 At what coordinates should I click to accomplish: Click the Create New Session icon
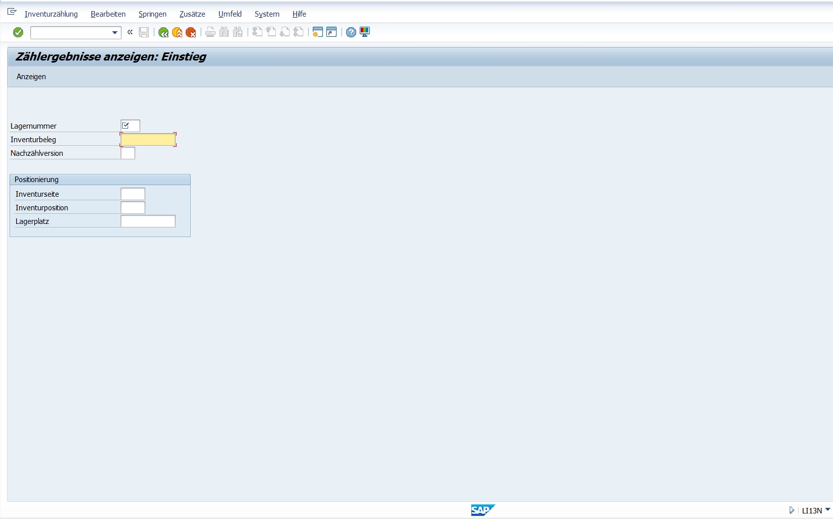click(x=317, y=32)
